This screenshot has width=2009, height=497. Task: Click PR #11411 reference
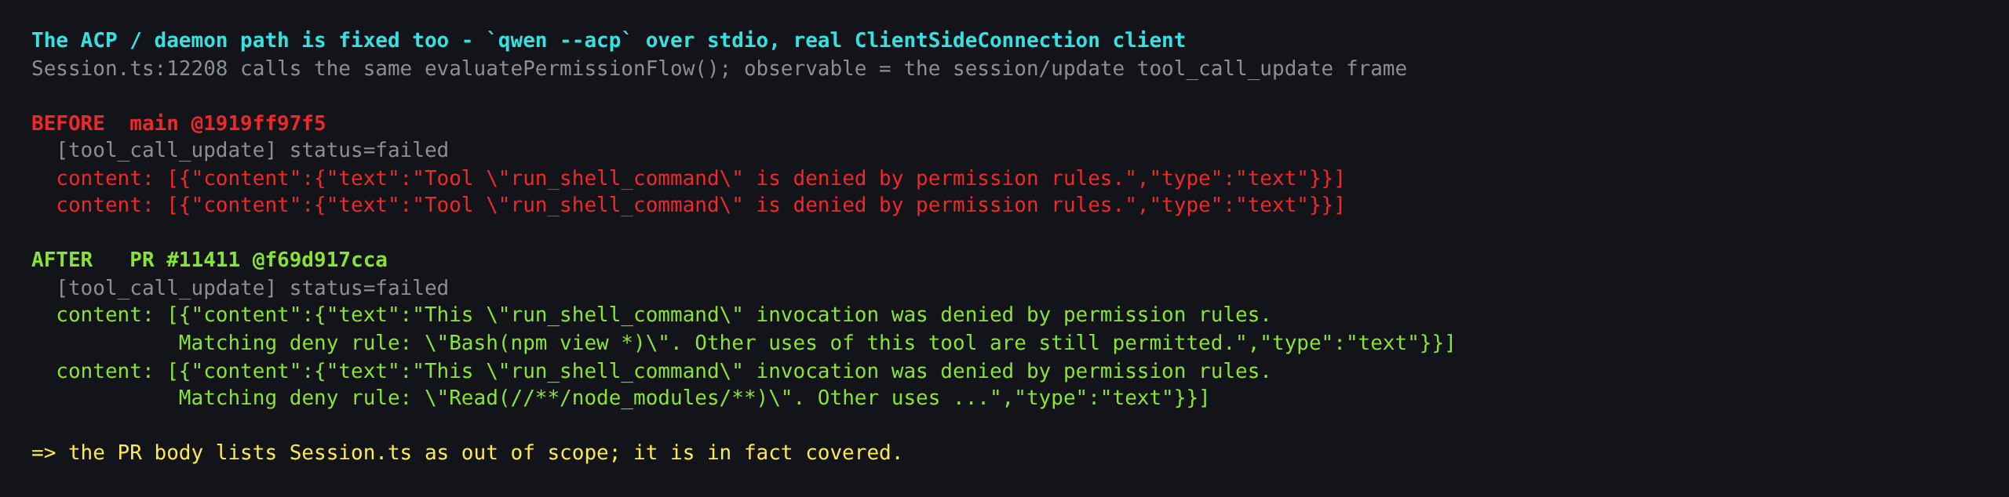184,260
